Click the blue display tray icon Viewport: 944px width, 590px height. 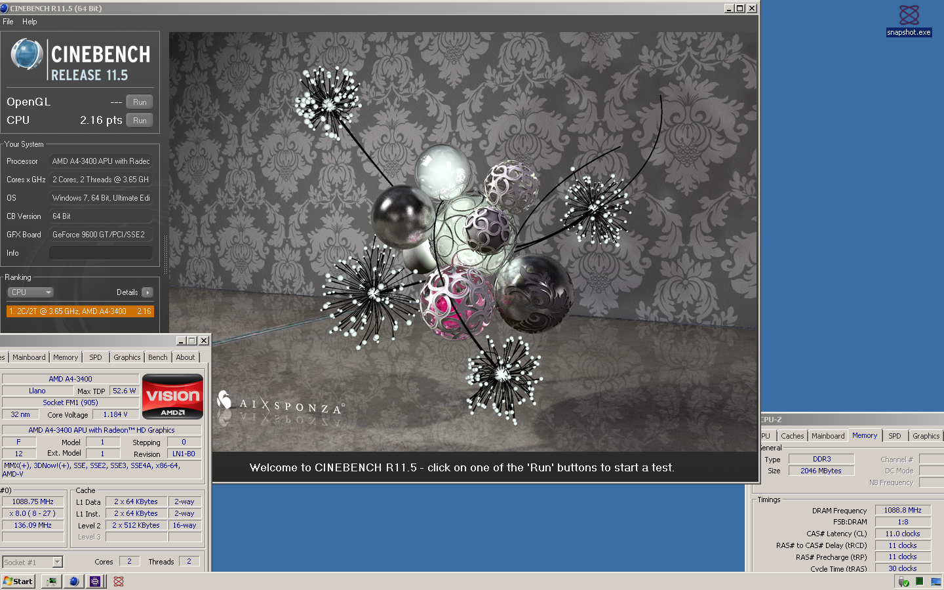click(x=935, y=581)
